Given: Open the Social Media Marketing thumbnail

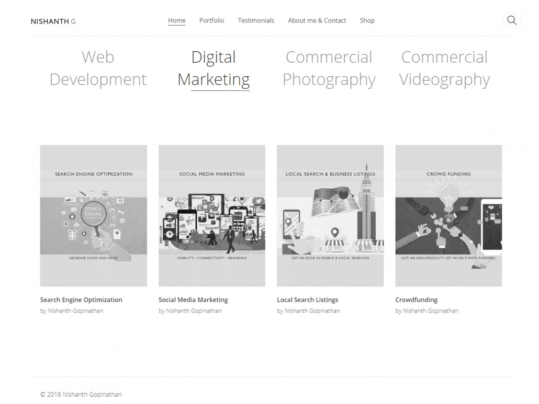Looking at the screenshot, I should (x=212, y=215).
